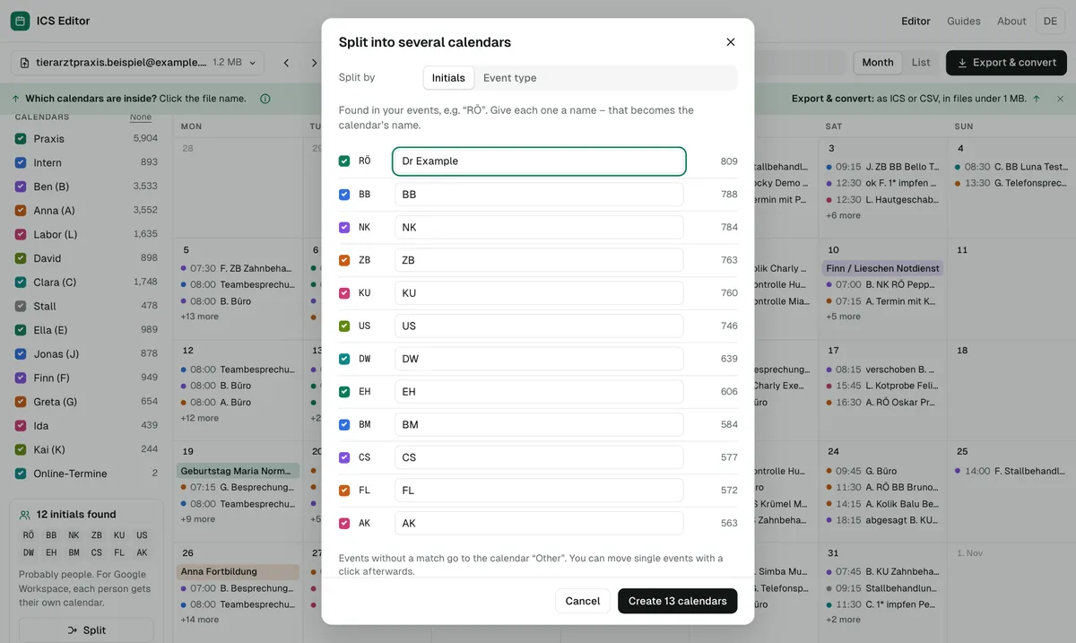Click the Split button in sidebar
1076x643 pixels.
[86, 630]
